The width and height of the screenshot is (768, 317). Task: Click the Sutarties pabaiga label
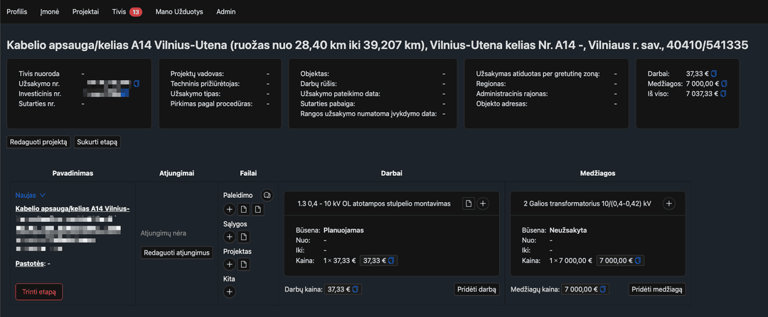328,104
